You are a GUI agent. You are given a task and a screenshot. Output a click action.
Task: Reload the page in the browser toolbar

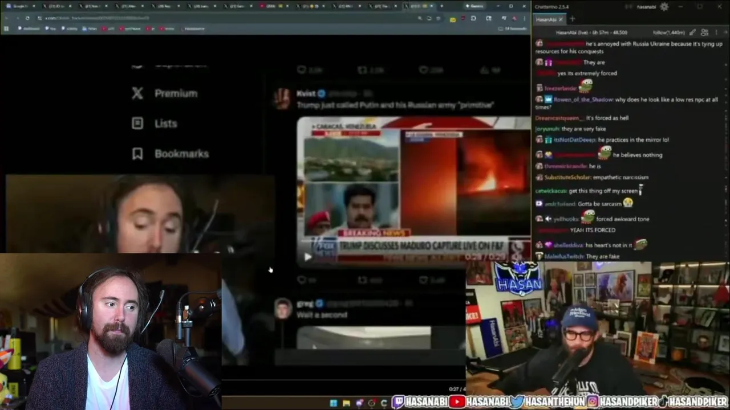tap(27, 18)
